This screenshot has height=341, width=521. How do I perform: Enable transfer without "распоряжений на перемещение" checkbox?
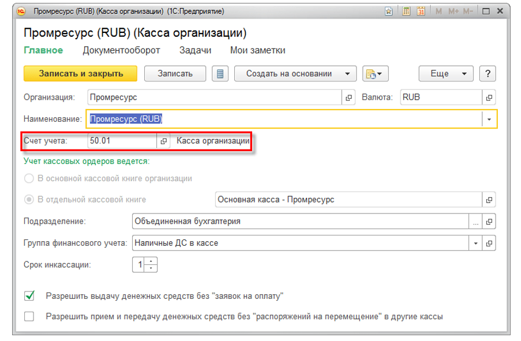coord(29,316)
